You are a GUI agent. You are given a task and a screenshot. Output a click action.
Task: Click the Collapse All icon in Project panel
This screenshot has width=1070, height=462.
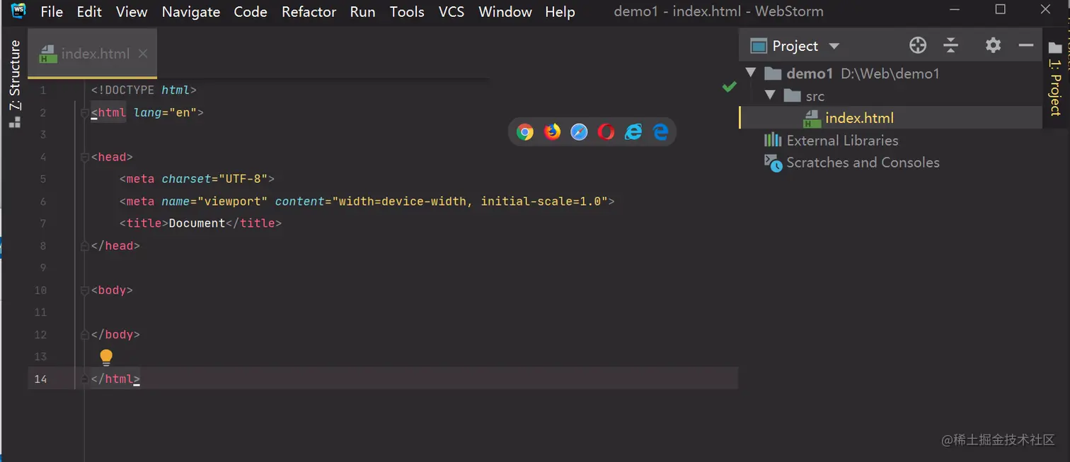(951, 45)
